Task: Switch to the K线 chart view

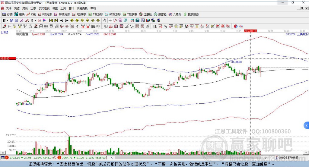Action: (x=31, y=14)
